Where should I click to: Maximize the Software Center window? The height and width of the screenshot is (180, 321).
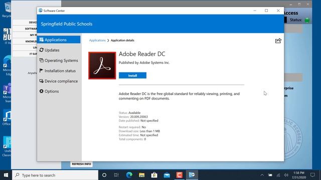point(266,10)
